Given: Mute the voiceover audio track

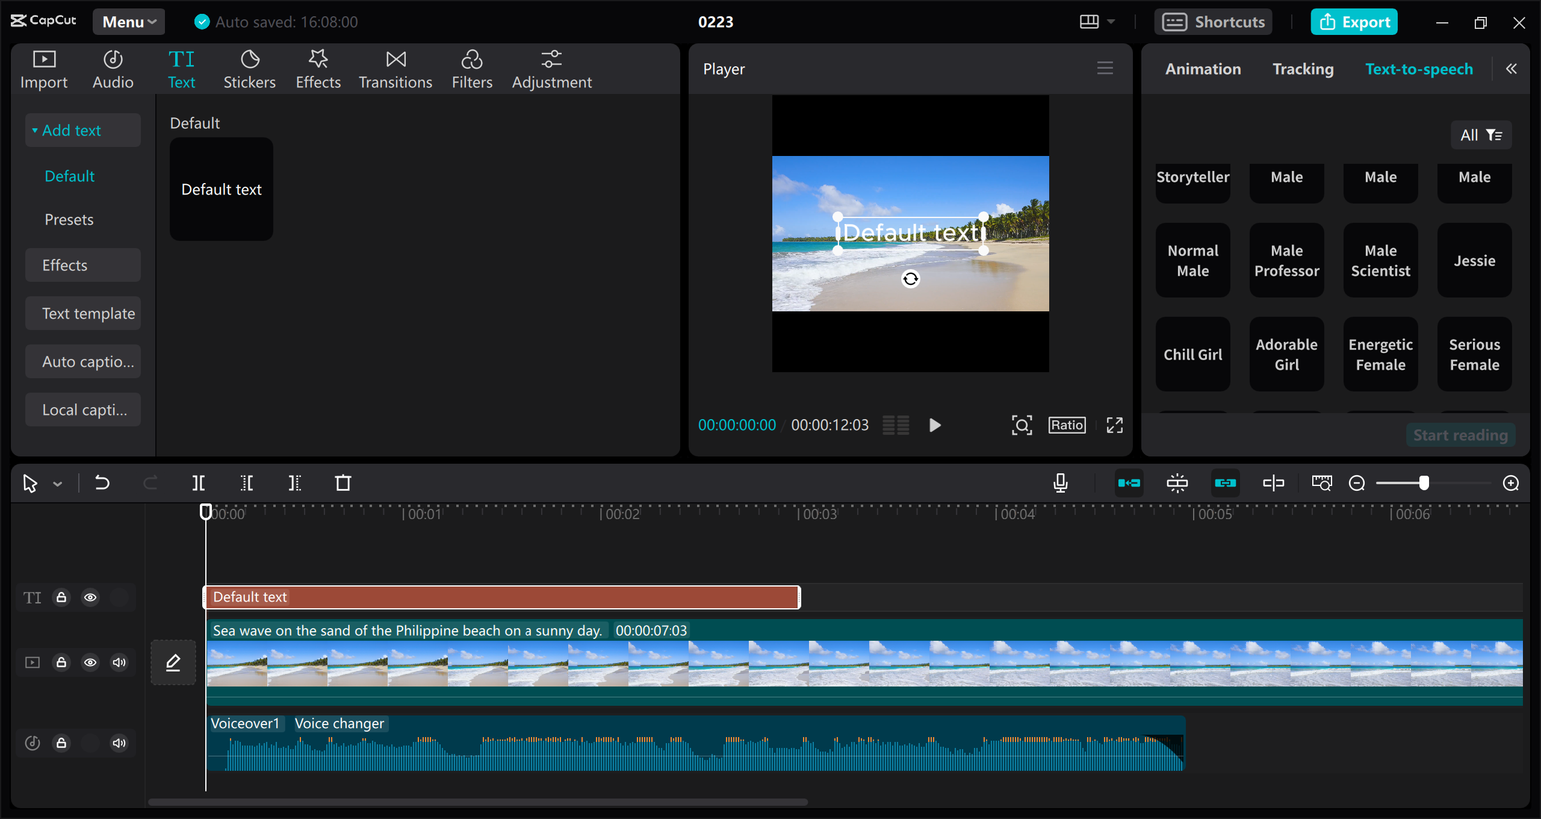Looking at the screenshot, I should pyautogui.click(x=119, y=743).
